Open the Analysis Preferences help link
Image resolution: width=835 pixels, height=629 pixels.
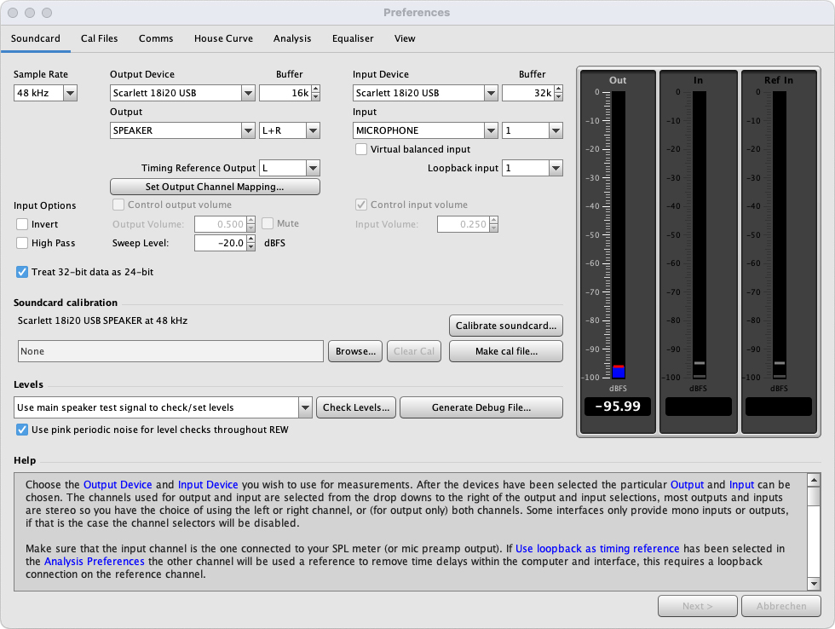[94, 561]
